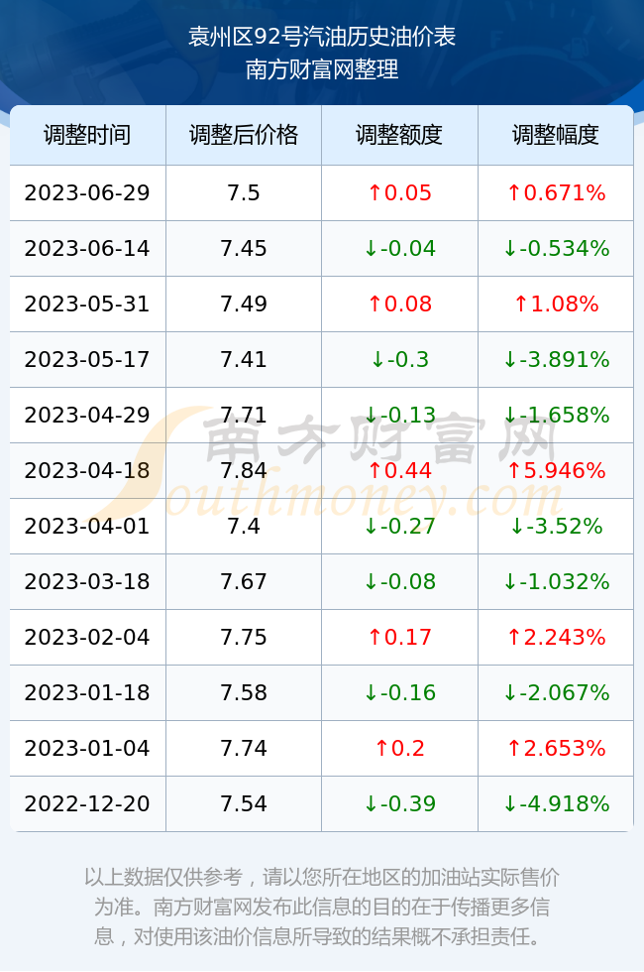Click the ↓-4.918% percentage cell
The height and width of the screenshot is (972, 644).
tap(556, 804)
